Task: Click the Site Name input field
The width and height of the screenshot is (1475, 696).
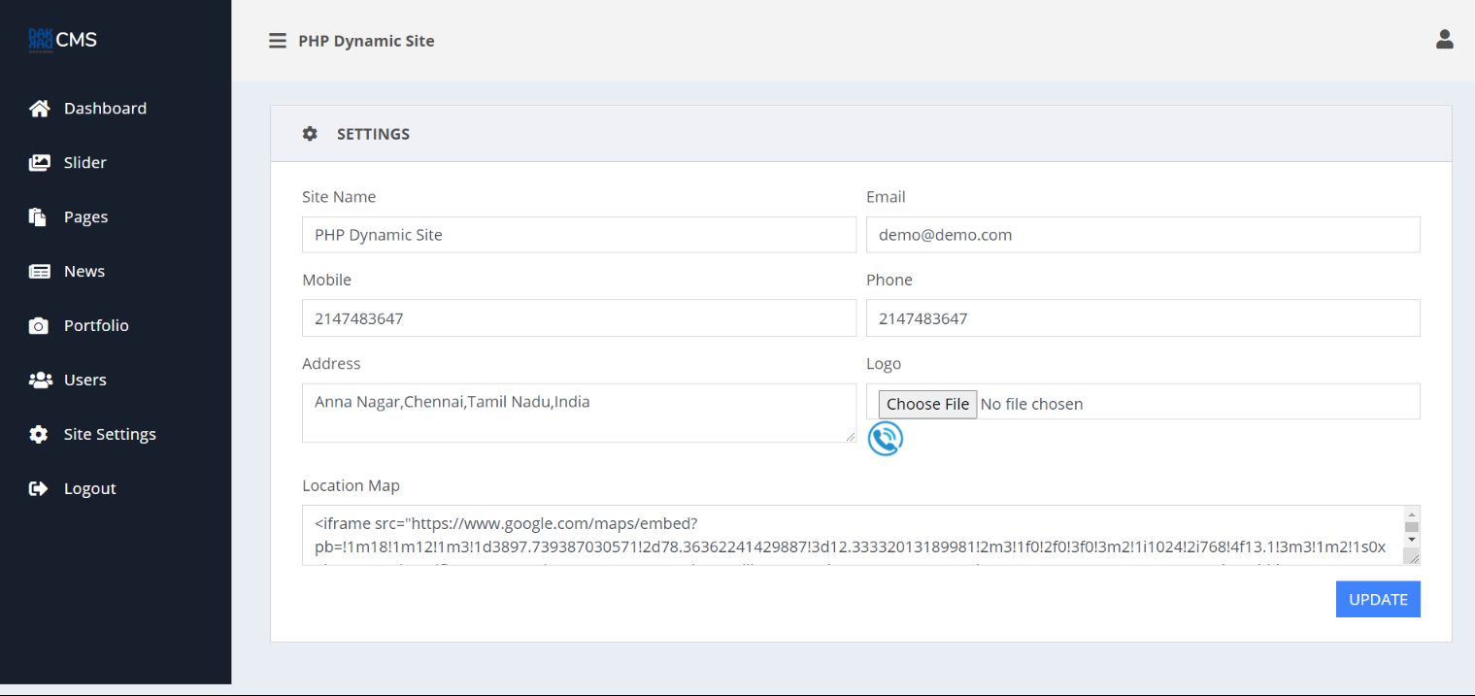Action: click(x=579, y=235)
